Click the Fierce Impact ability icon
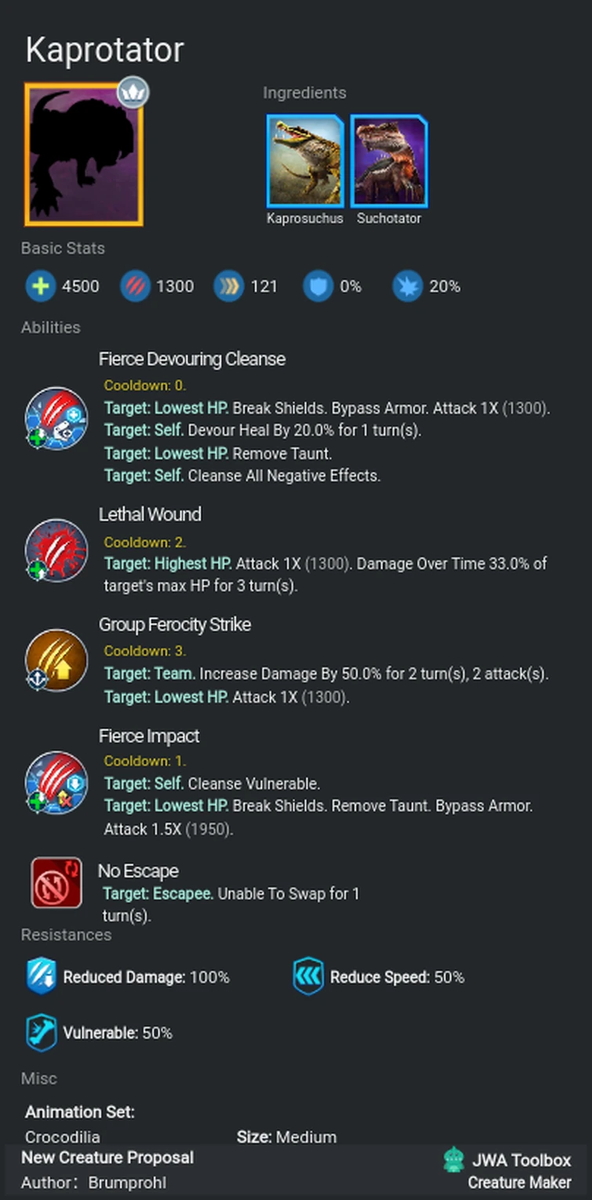This screenshot has height=1200, width=592. (x=56, y=782)
